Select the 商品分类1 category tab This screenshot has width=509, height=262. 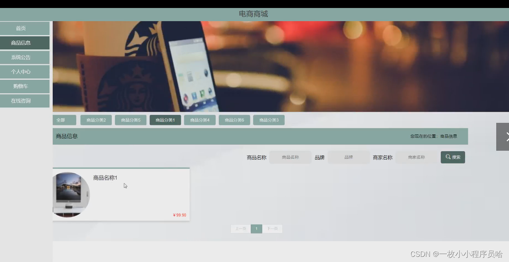tap(165, 120)
